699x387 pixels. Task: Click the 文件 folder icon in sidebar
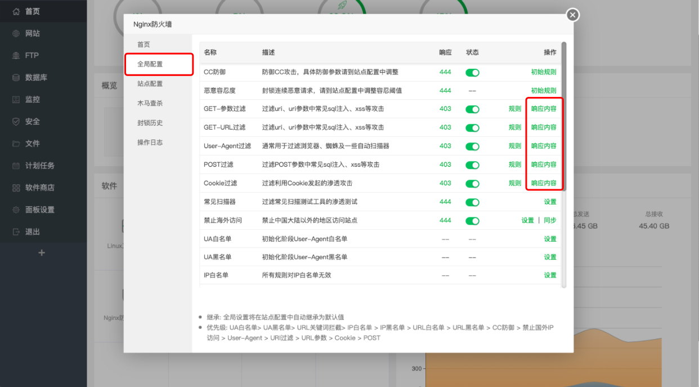pos(16,144)
